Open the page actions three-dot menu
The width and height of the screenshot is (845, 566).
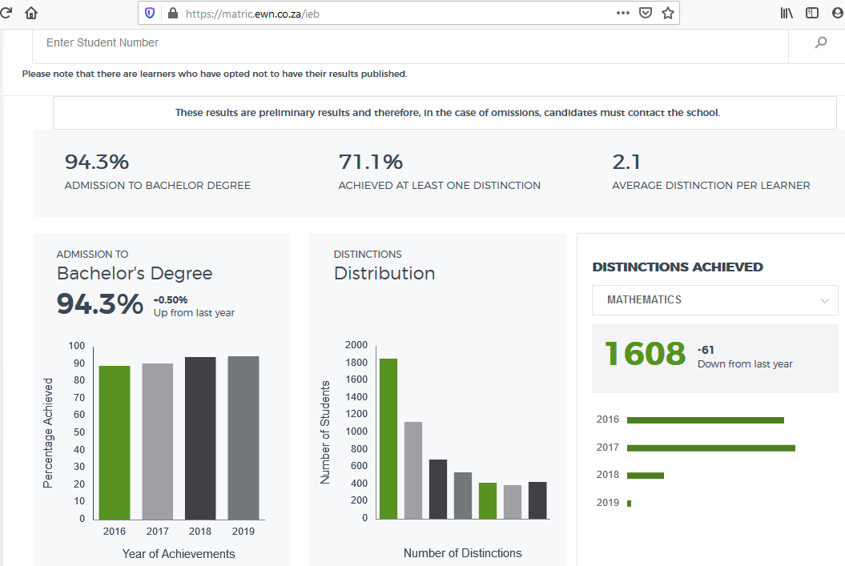(x=623, y=13)
